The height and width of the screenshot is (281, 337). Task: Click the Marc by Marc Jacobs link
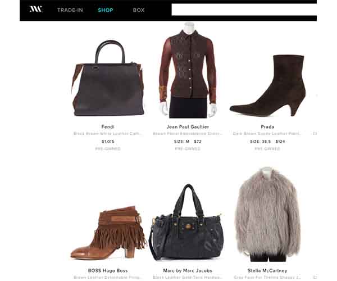[188, 270]
